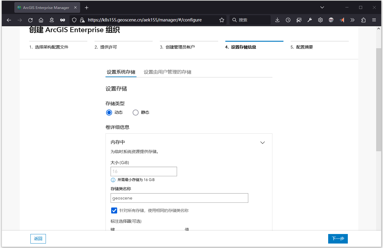The width and height of the screenshot is (383, 248).
Task: Go back with the browser back arrow
Action: tap(9, 20)
